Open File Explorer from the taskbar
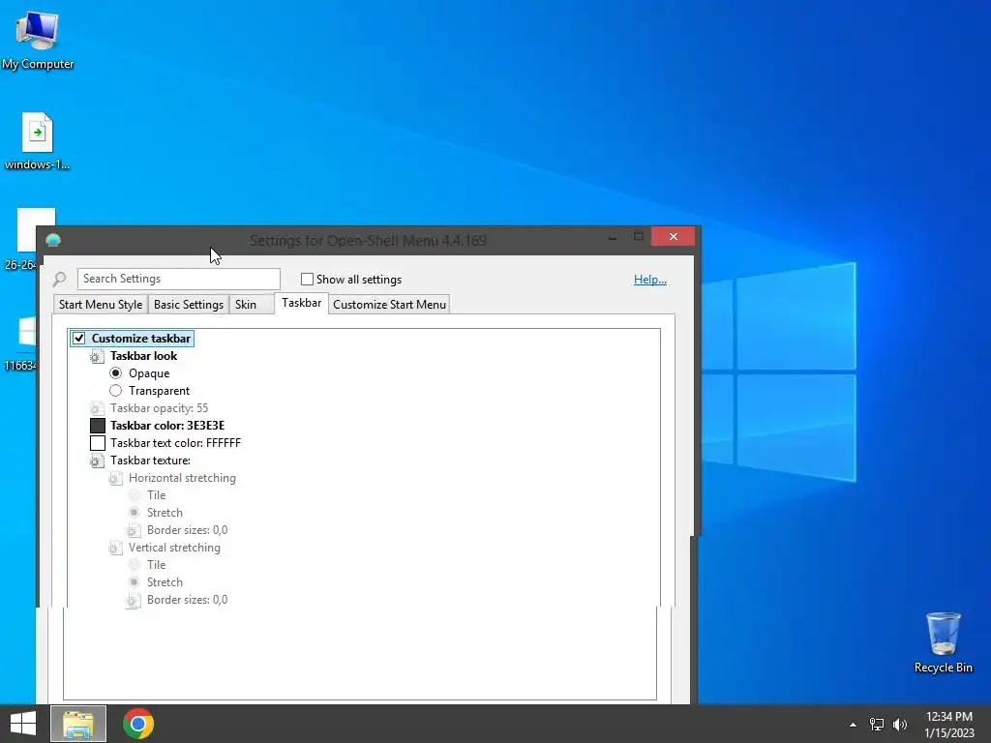 click(x=78, y=724)
